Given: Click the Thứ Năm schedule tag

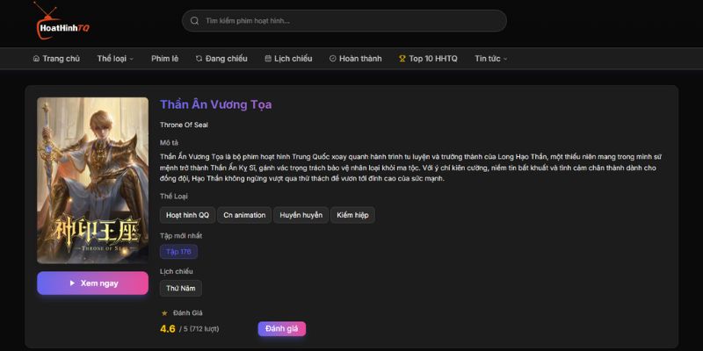Looking at the screenshot, I should (181, 289).
